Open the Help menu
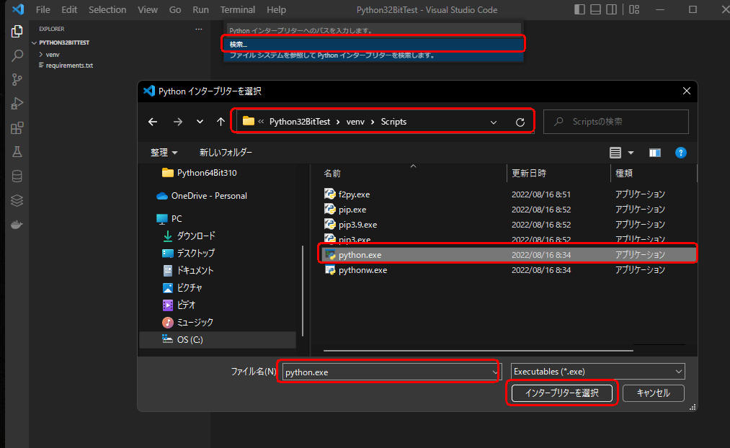This screenshot has height=448, width=730. click(x=276, y=10)
